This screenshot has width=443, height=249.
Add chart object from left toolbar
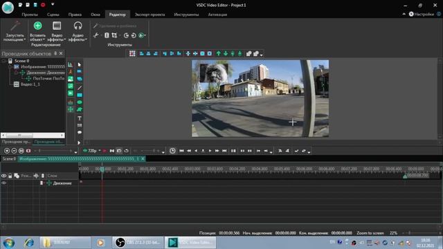click(x=71, y=64)
